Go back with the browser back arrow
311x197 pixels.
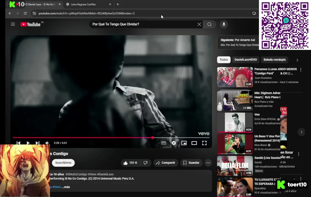[x=10, y=13]
